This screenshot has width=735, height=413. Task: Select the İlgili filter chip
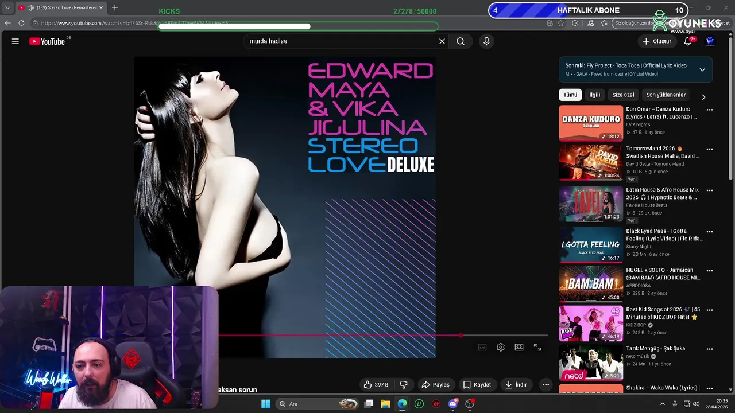(x=595, y=95)
